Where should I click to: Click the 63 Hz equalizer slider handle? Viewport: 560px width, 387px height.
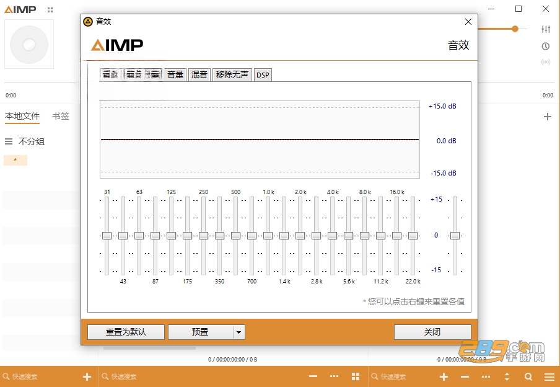click(139, 236)
